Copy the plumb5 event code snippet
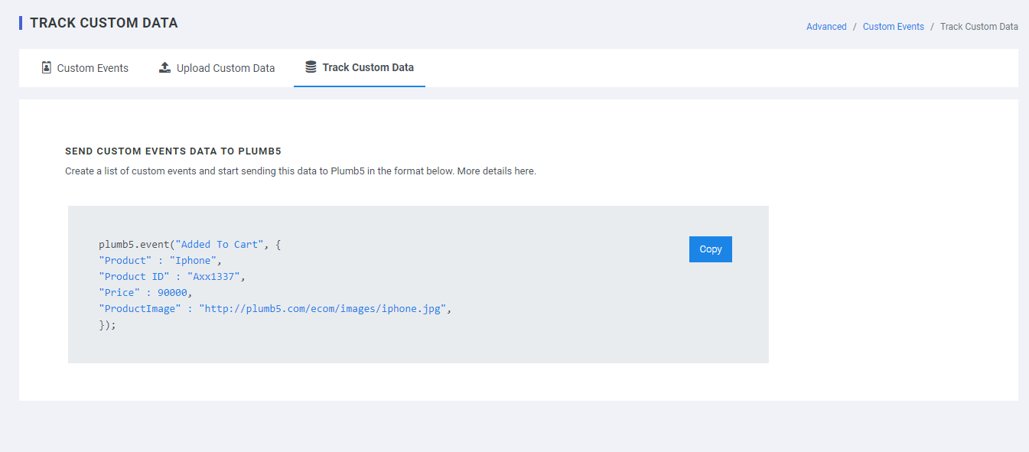 (710, 249)
